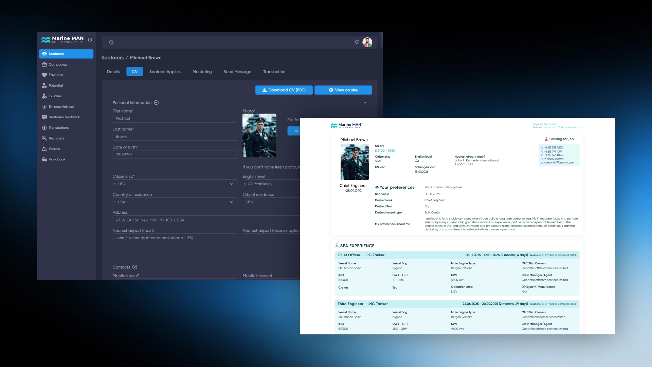Image resolution: width=652 pixels, height=367 pixels.
Task: Collapse sidebar with circle icon by logo
Action: click(90, 39)
